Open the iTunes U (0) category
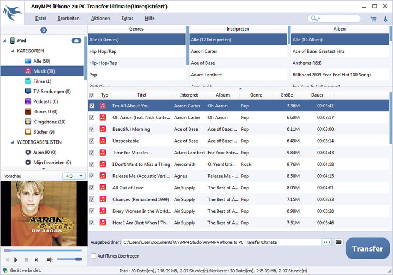Viewport: 393px width, 275px height. (41, 112)
